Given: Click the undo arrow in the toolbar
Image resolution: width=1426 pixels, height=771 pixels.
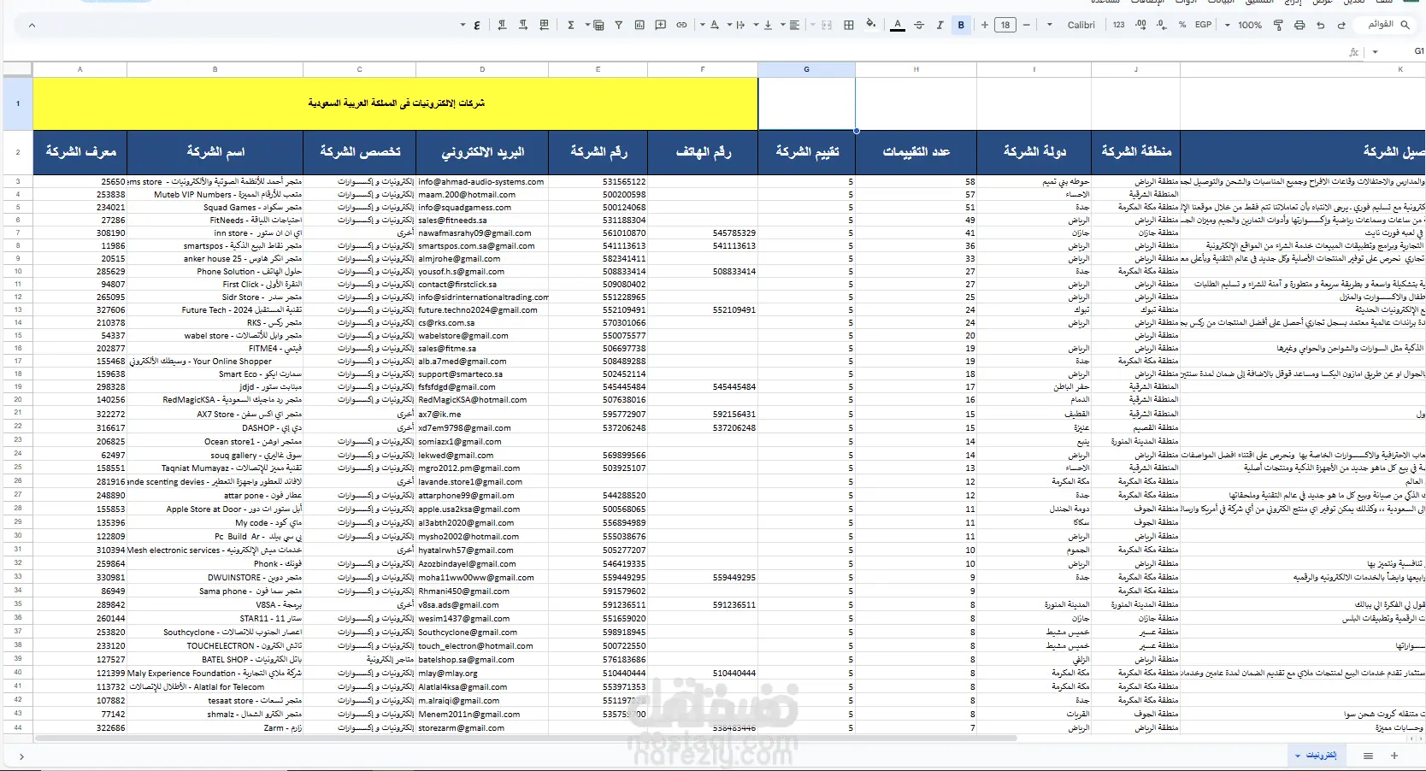Looking at the screenshot, I should [1321, 25].
